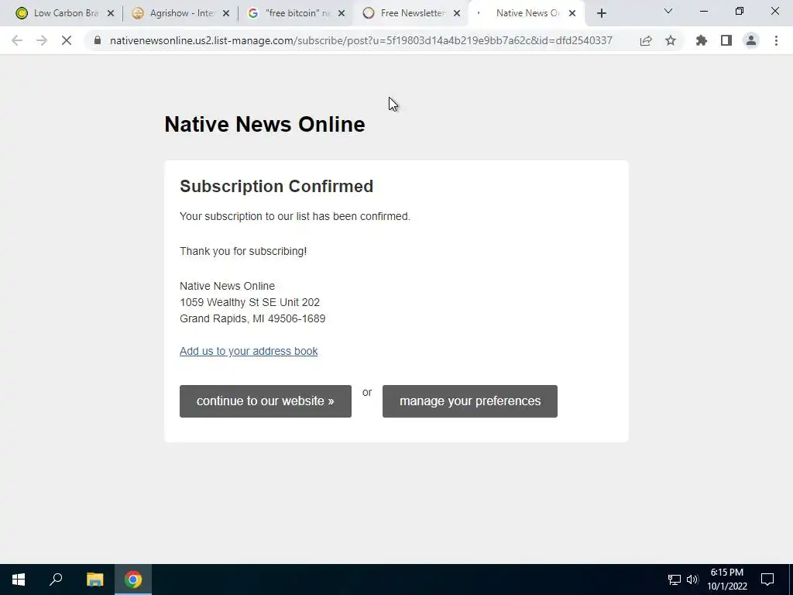793x595 pixels.
Task: Click the 'Subscription Confirmed' heading
Action: [276, 186]
